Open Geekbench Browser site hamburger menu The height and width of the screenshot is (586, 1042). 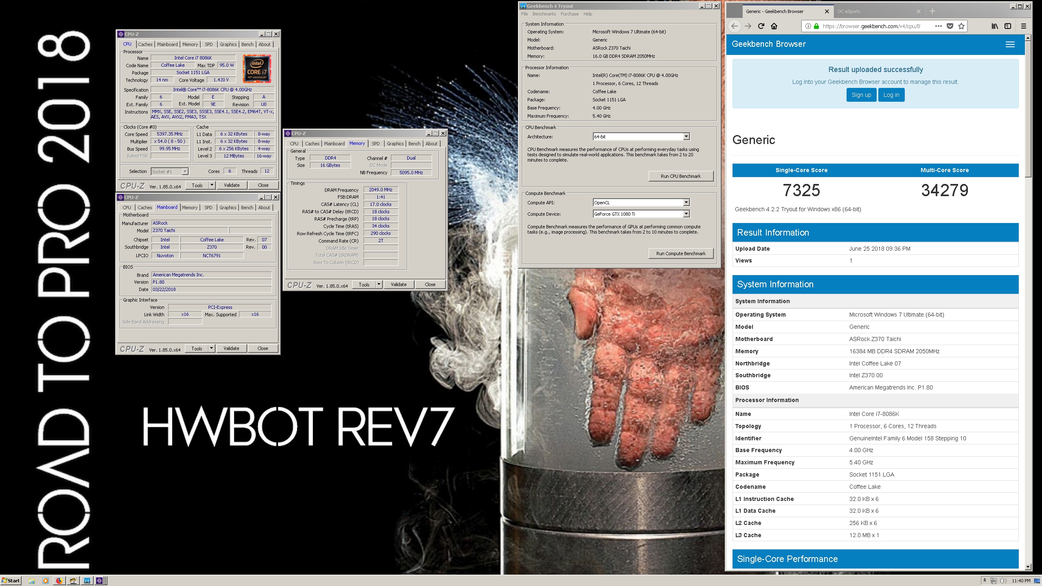1010,44
